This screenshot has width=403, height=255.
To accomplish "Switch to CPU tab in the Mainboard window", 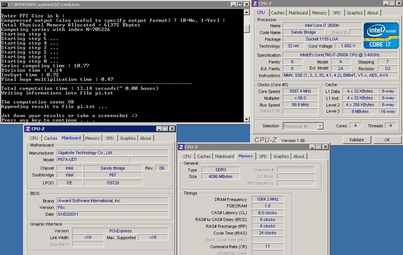I will click(x=34, y=138).
